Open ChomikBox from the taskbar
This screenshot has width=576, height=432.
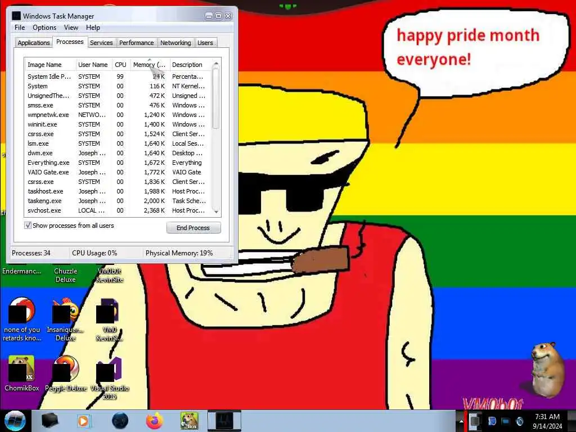coord(190,421)
